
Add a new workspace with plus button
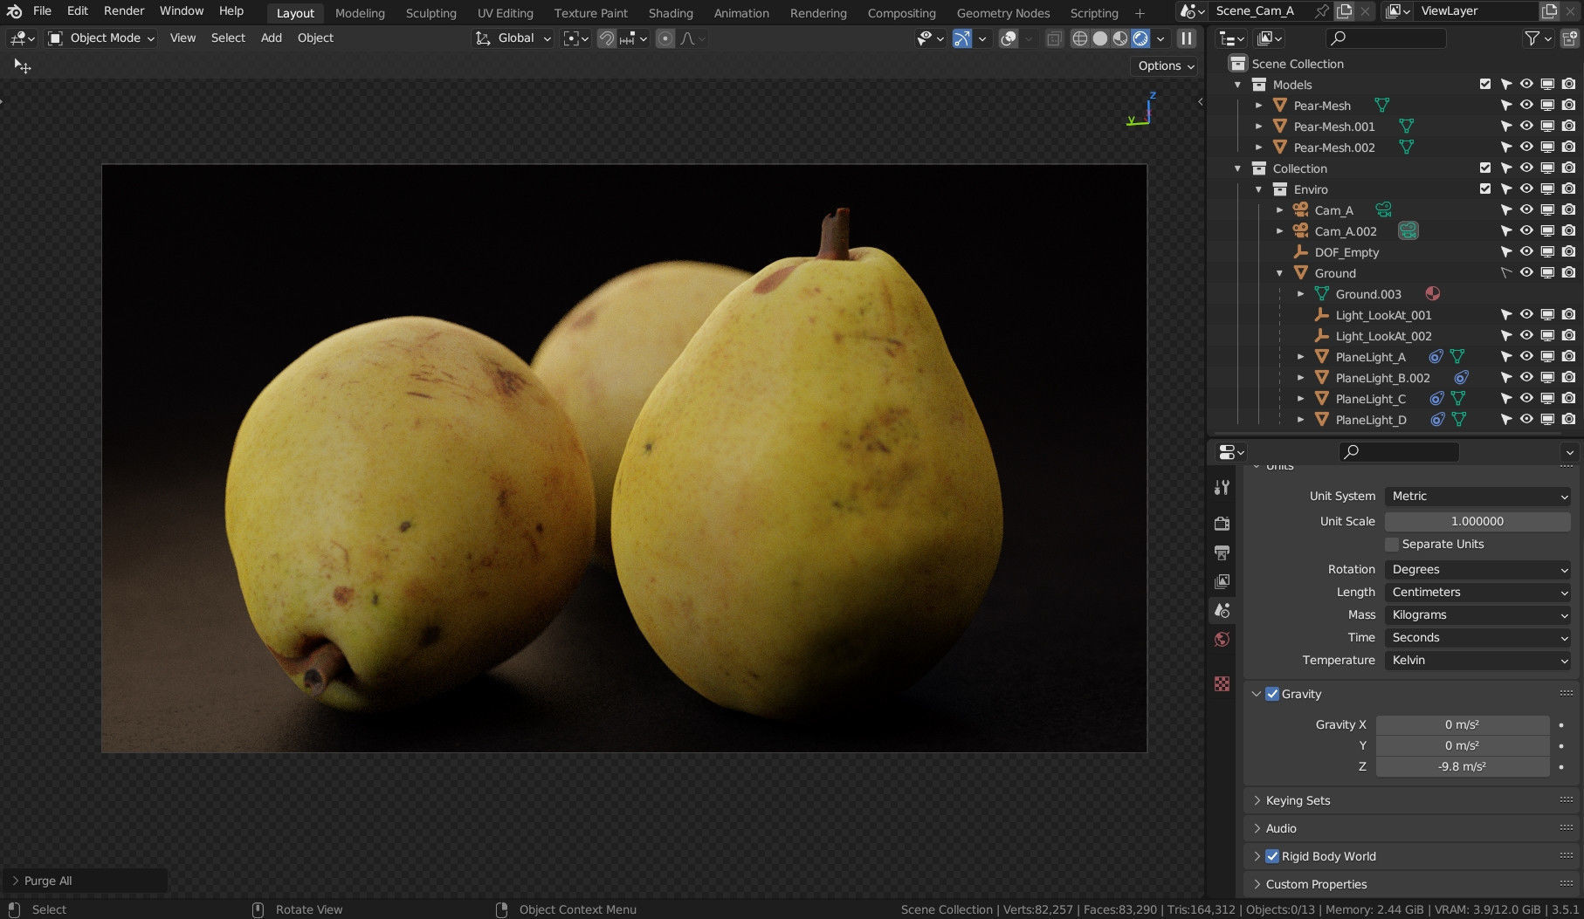(1140, 13)
